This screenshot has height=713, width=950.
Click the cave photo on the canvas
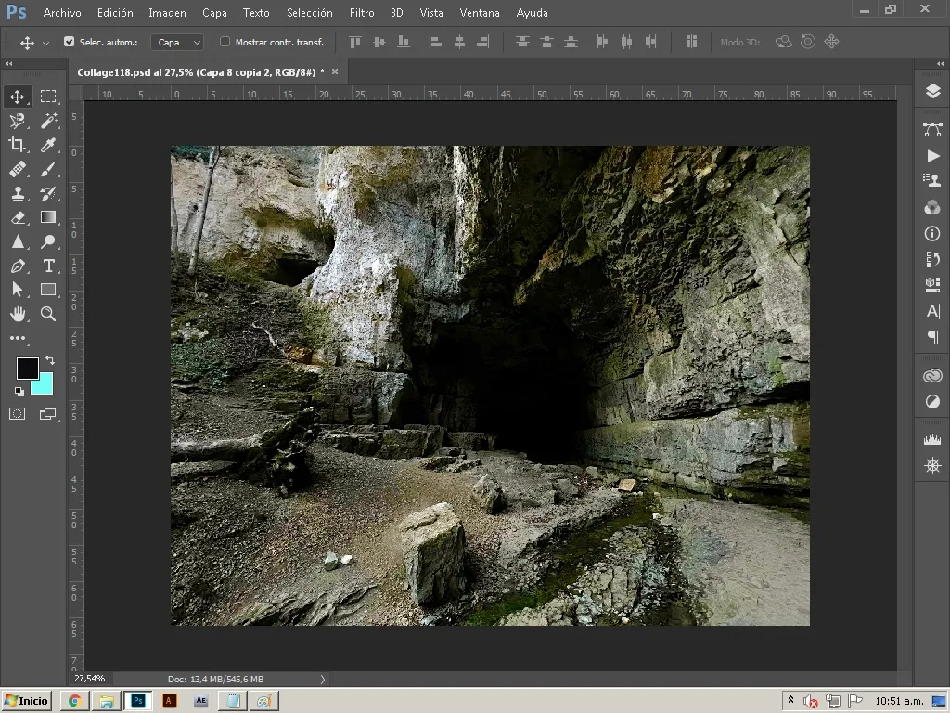(x=490, y=385)
